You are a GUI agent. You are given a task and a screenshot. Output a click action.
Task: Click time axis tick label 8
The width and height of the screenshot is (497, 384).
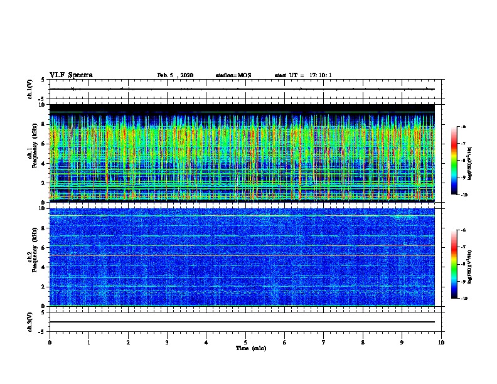tap(363, 343)
